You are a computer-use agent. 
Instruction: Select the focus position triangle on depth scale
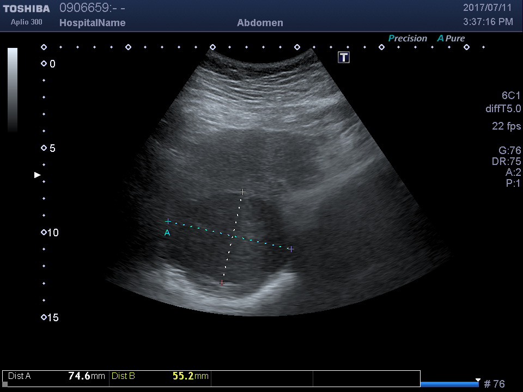point(38,175)
